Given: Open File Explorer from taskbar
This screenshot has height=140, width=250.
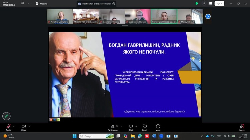Looking at the screenshot, I should coord(133,136).
